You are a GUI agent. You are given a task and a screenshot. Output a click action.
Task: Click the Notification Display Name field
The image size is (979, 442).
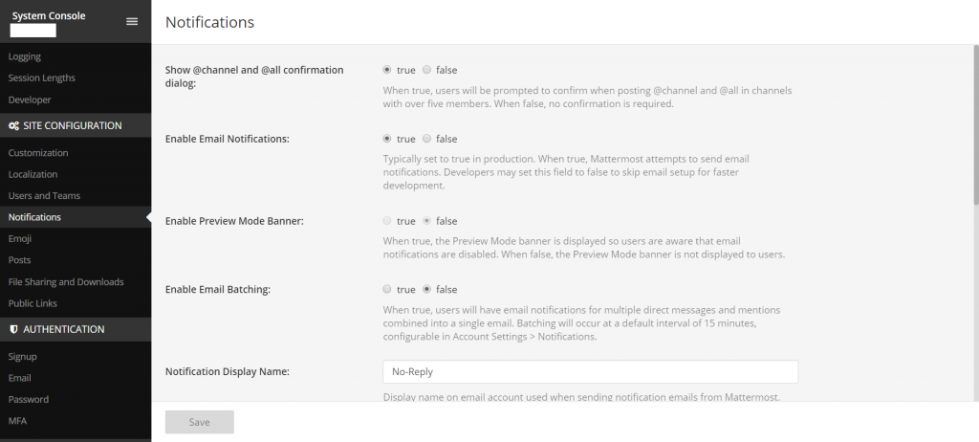(590, 371)
